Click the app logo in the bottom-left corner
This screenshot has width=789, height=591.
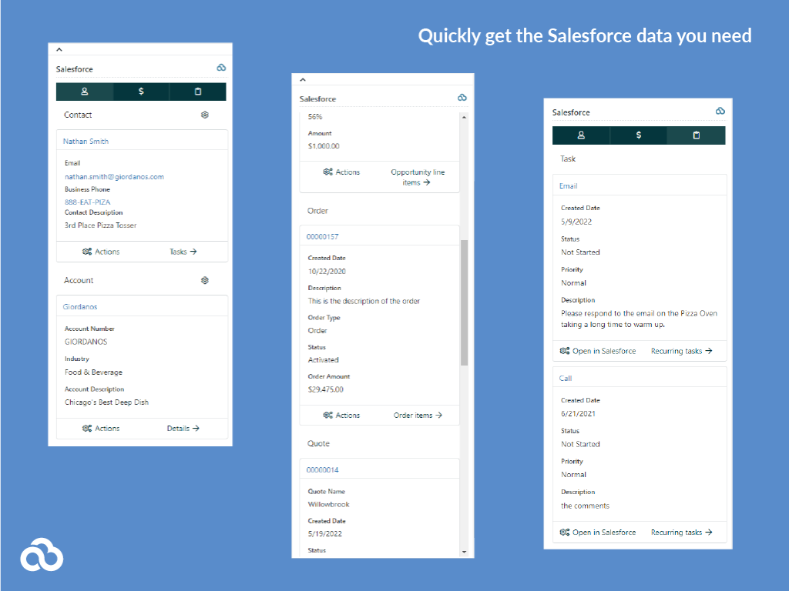[x=42, y=555]
